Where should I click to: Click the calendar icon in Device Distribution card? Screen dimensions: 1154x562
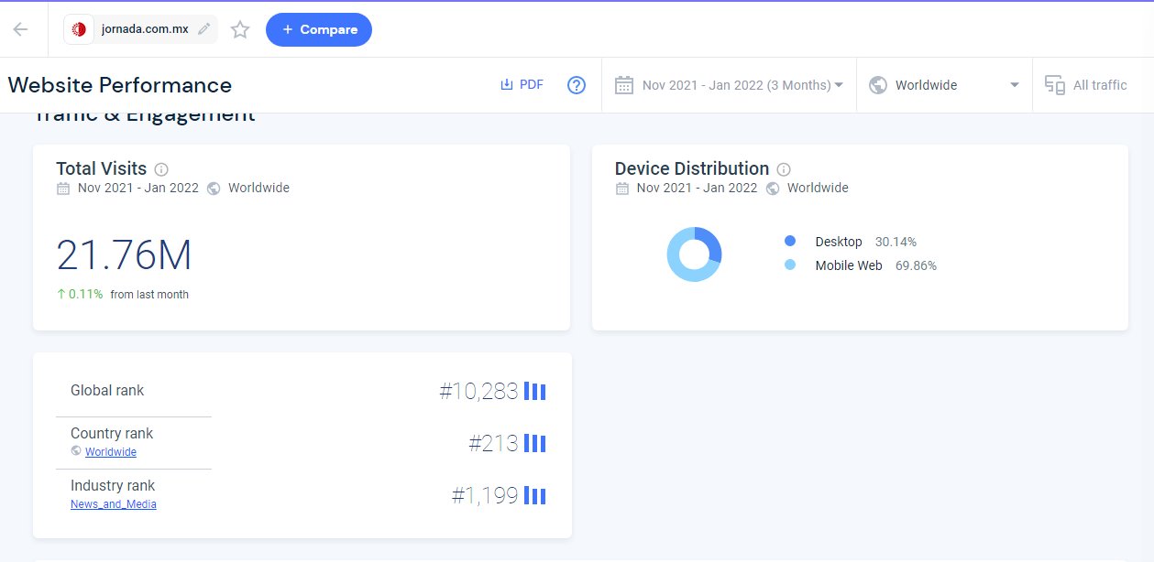(622, 189)
